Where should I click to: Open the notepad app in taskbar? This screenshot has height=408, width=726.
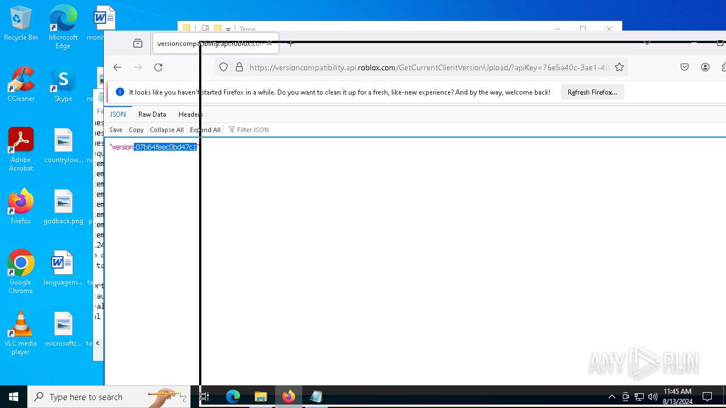pyautogui.click(x=316, y=397)
